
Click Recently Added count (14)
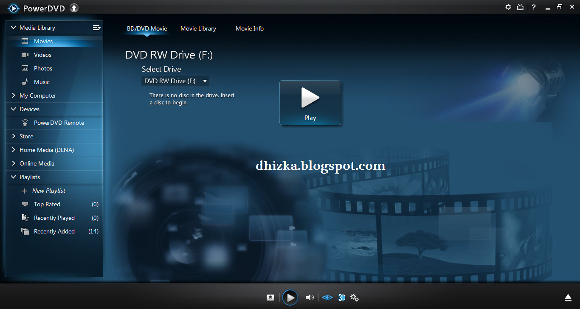[93, 231]
